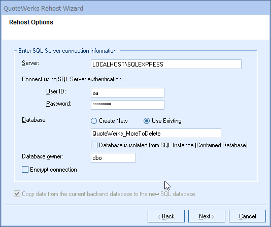Select the Create New database radio button
Image resolution: width=271 pixels, height=227 pixels.
94,121
